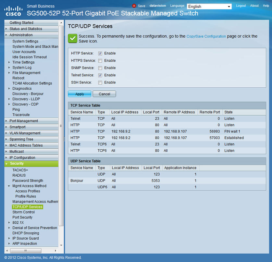Click the Established state cell
This screenshot has width=272, height=262.
point(234,138)
